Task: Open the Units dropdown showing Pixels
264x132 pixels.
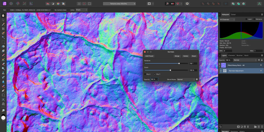Action: (x=82, y=10)
